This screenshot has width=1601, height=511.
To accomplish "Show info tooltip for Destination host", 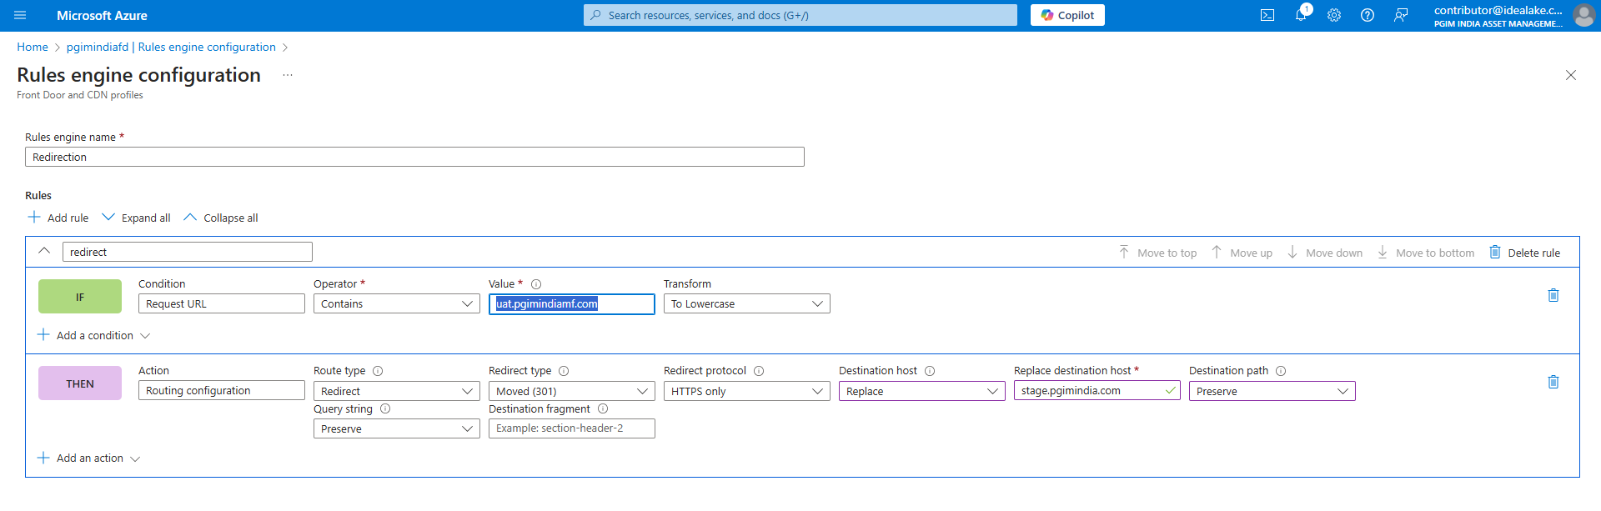I will [930, 371].
